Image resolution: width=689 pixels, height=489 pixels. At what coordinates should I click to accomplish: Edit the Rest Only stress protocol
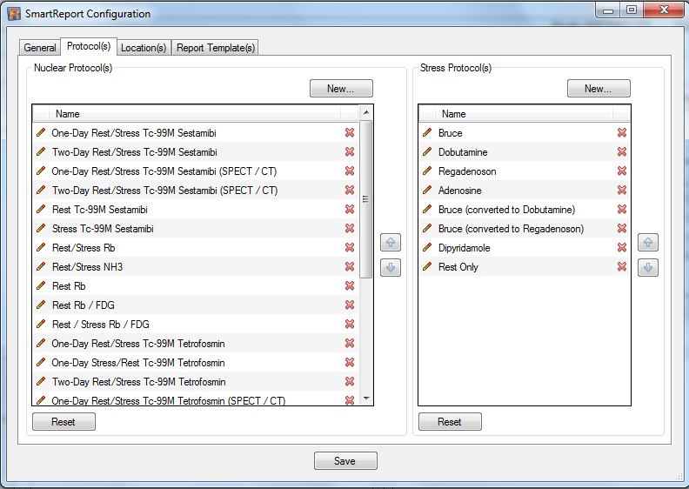427,267
